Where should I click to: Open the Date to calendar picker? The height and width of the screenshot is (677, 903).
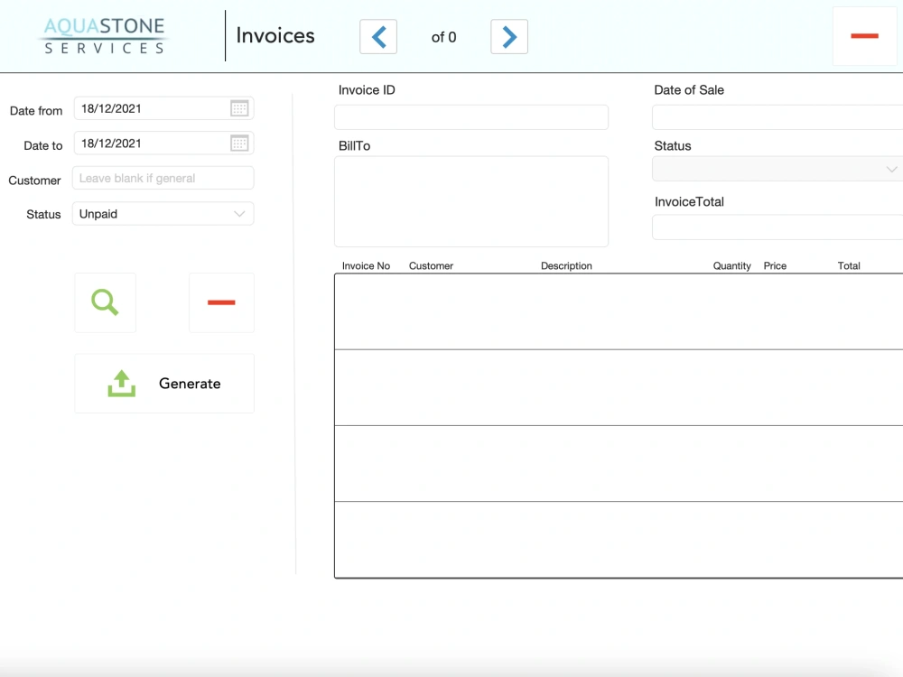tap(239, 143)
